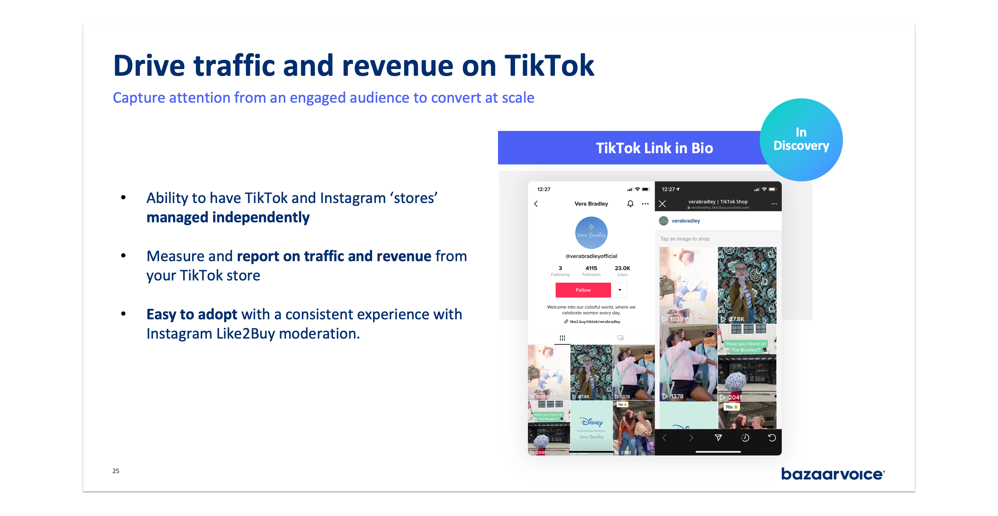Open profile video thumbnail with 1539 views

(x=549, y=372)
